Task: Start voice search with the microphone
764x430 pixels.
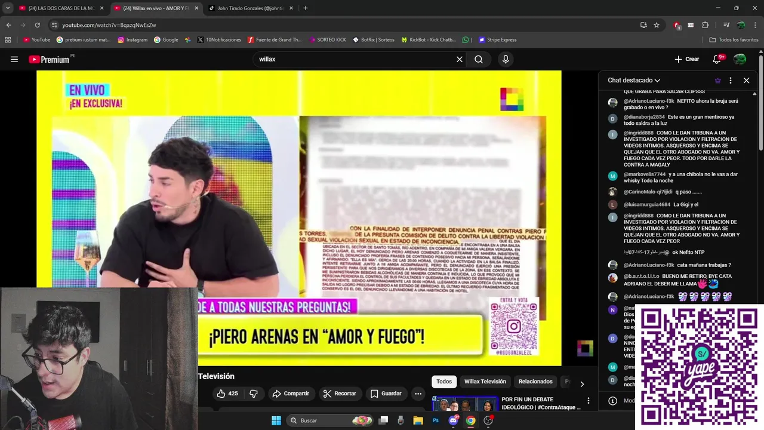Action: (506, 59)
